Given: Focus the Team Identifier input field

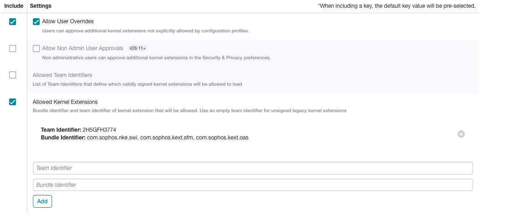Looking at the screenshot, I should tap(252, 168).
